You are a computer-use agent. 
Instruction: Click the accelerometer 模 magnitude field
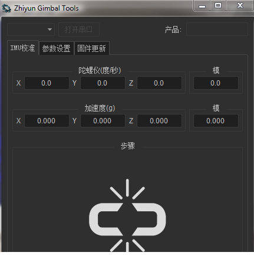[x=216, y=121]
